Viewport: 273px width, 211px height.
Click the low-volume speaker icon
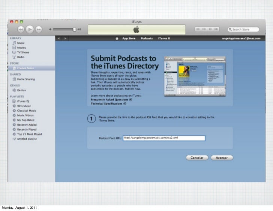click(50, 29)
